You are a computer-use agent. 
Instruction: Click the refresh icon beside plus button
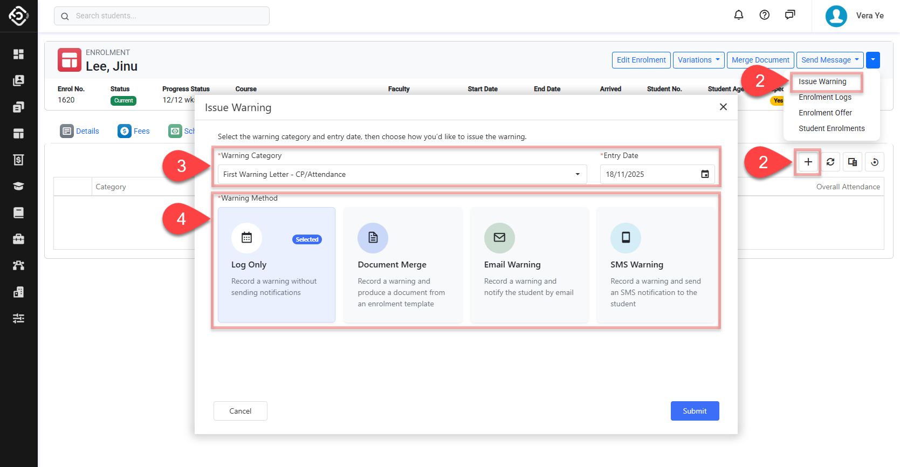click(830, 162)
